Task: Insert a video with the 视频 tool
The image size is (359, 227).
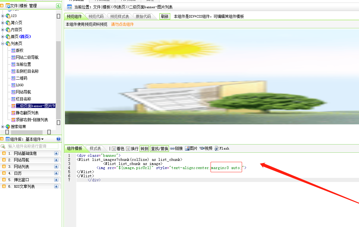Action: 206,149
